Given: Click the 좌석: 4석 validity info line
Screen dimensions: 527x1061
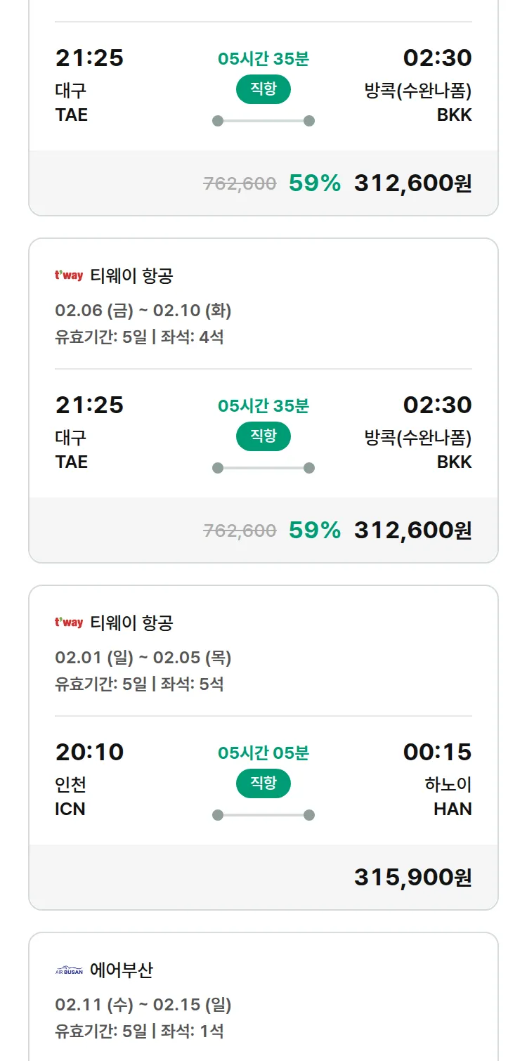Looking at the screenshot, I should coord(139,337).
